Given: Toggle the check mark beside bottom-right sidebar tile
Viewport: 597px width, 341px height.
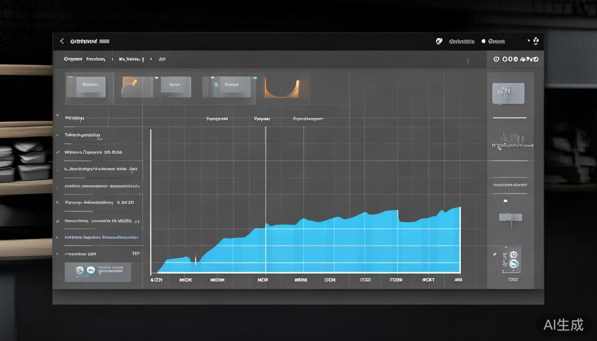Looking at the screenshot, I should (494, 254).
